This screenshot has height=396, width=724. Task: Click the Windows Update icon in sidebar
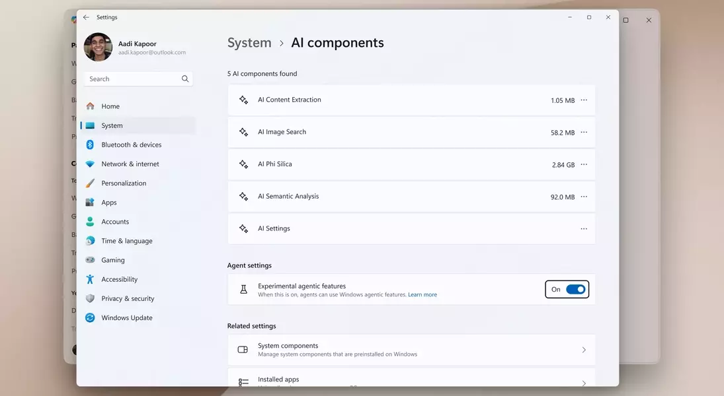click(90, 317)
